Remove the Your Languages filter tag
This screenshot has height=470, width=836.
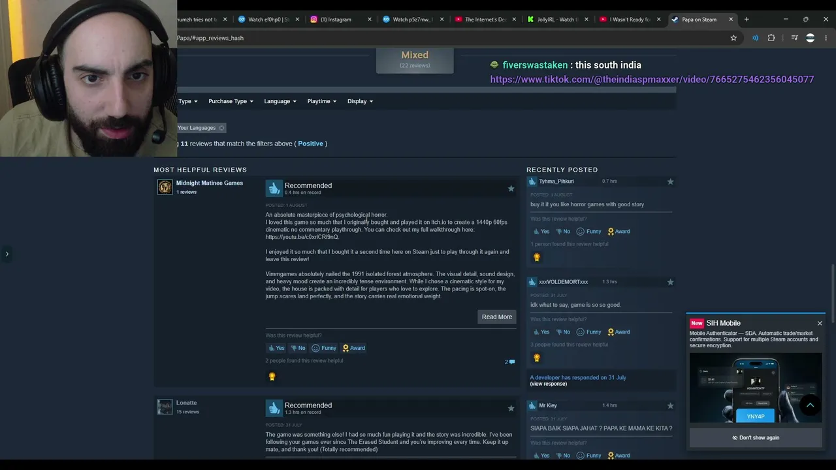221,128
